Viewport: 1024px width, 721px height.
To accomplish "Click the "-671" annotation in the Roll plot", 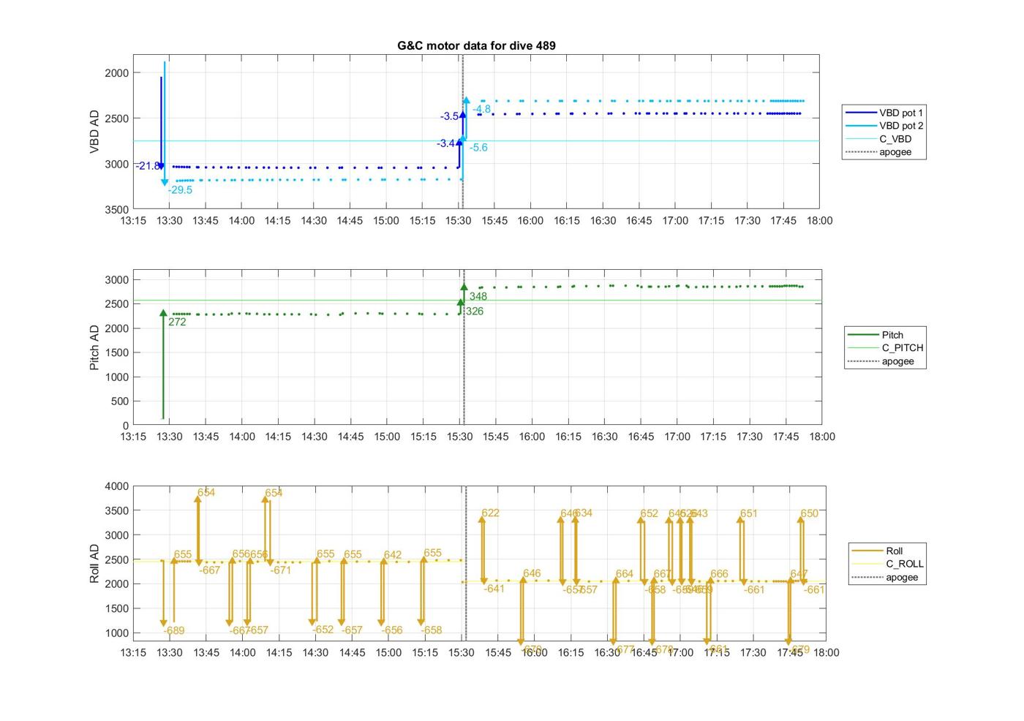I will click(281, 570).
